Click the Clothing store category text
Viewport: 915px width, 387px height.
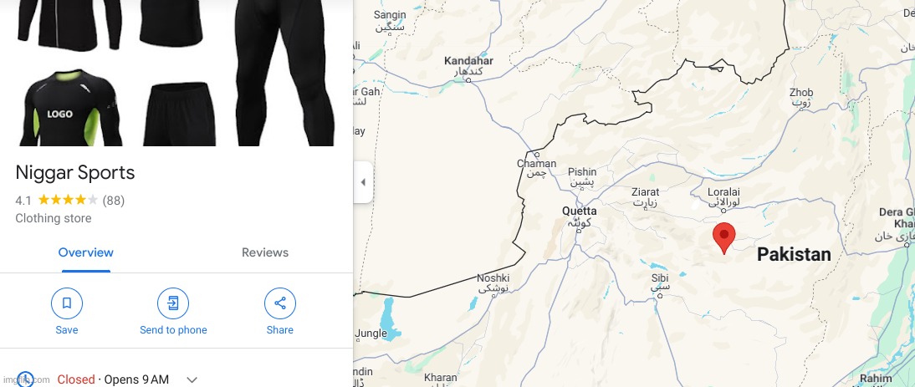click(53, 218)
